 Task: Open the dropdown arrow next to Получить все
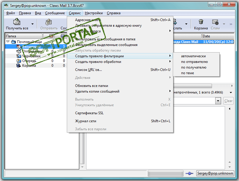tap(32, 24)
